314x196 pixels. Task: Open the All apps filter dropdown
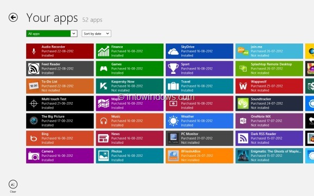(x=52, y=34)
